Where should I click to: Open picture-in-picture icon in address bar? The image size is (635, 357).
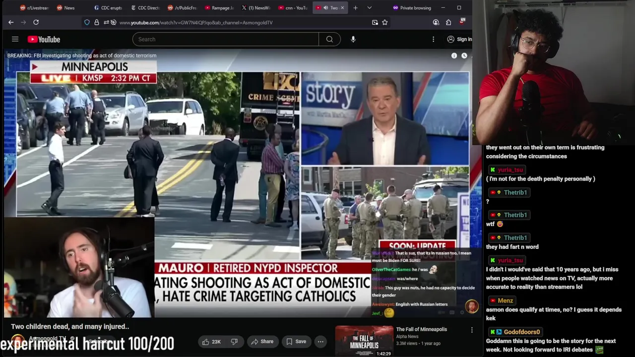coord(375,22)
